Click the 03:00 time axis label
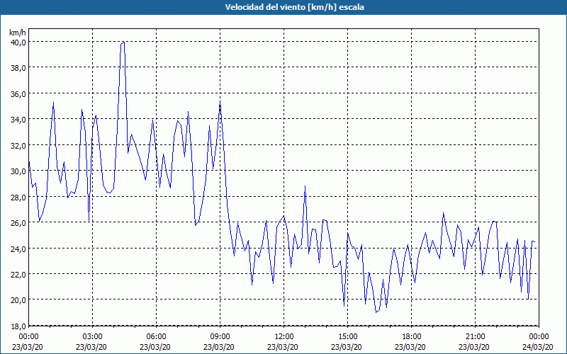This screenshot has width=567, height=354. click(x=93, y=337)
